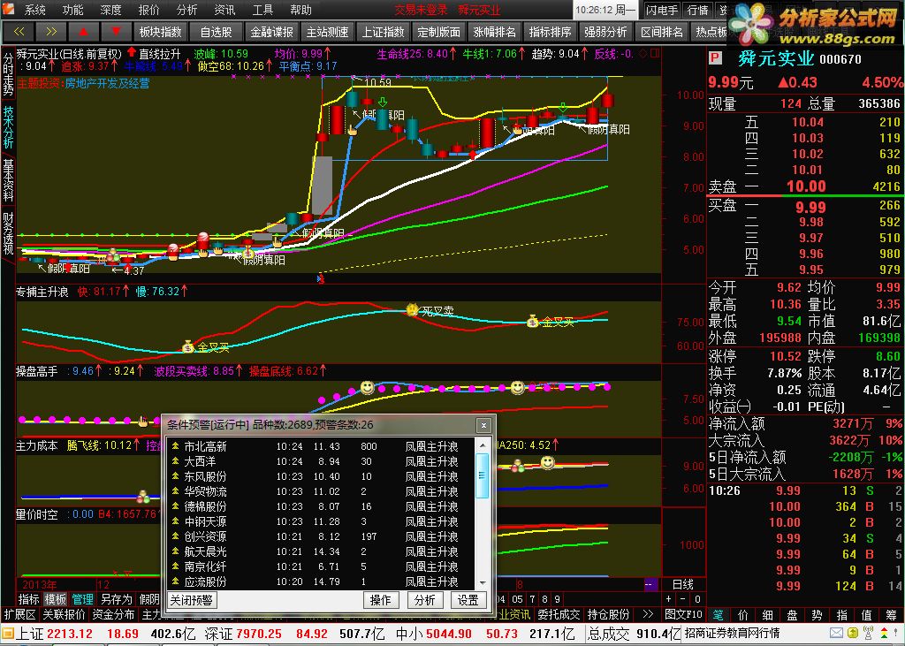
Task: Open 金融谍报 from the toolbar
Action: [272, 32]
